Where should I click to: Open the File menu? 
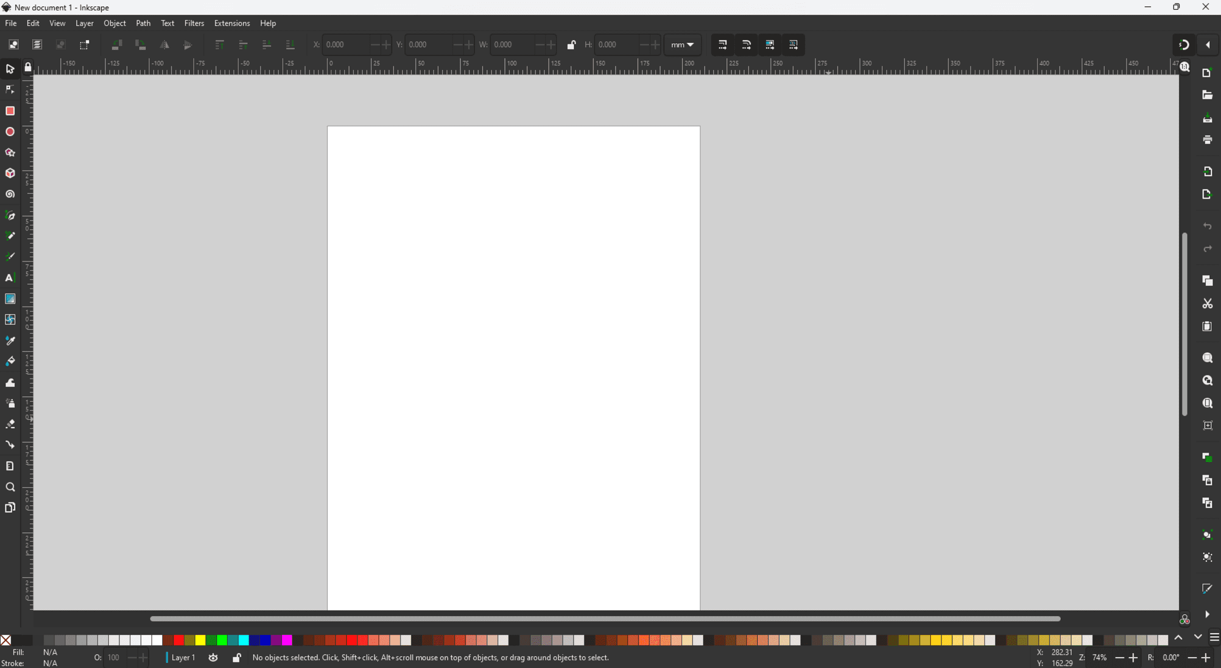point(11,23)
